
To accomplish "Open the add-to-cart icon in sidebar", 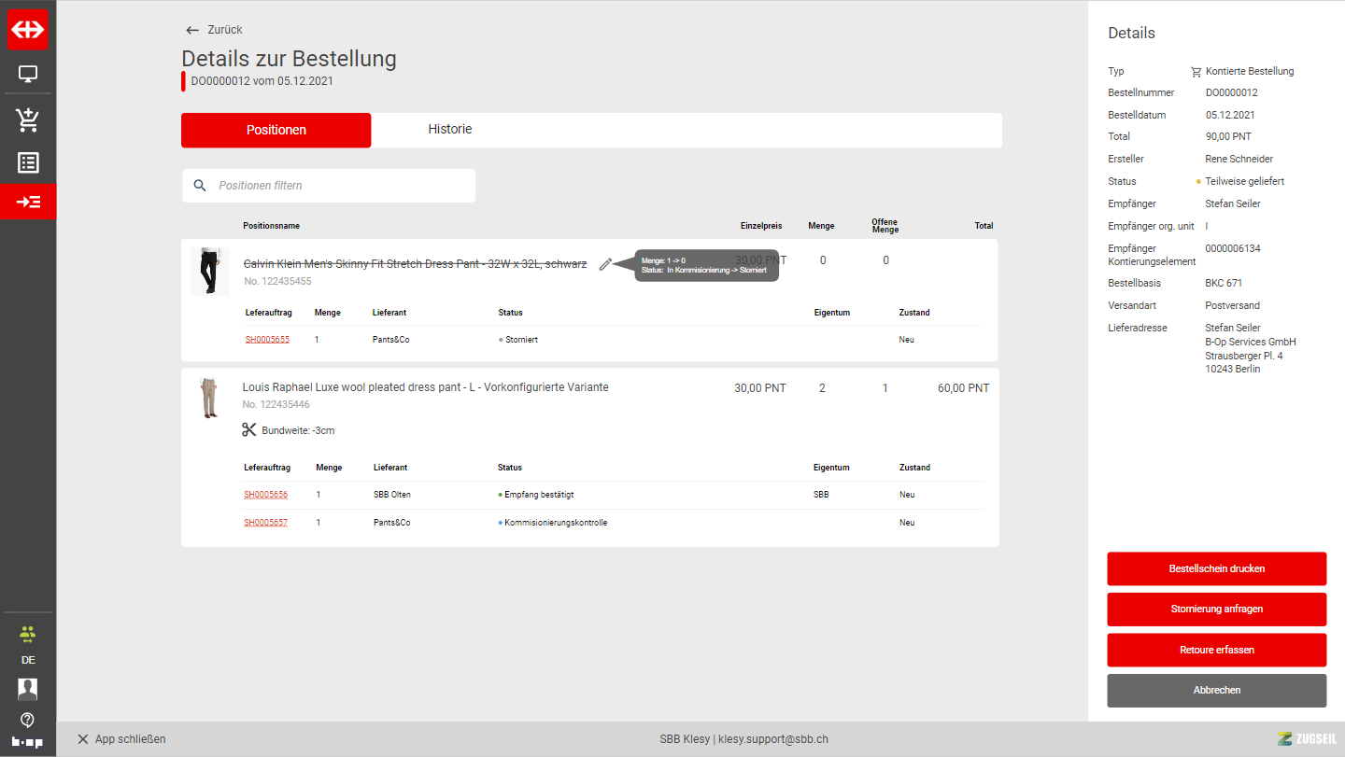I will pyautogui.click(x=28, y=119).
